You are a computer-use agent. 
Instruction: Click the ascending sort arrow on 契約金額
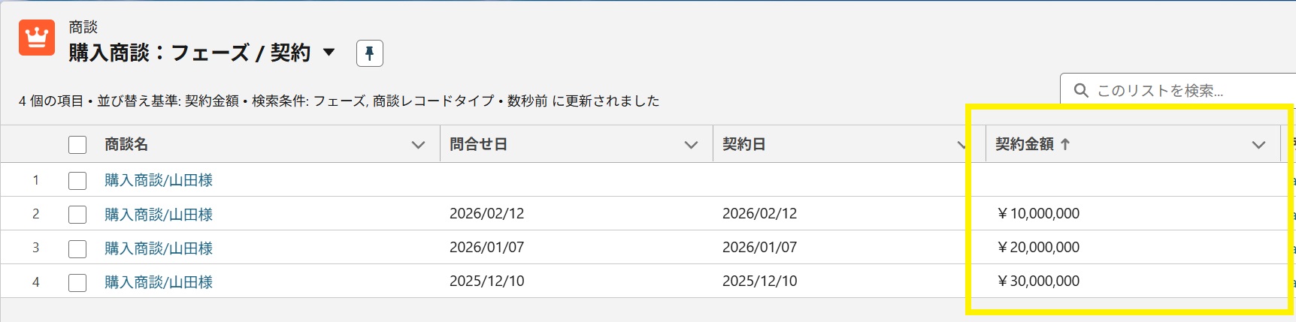1065,144
